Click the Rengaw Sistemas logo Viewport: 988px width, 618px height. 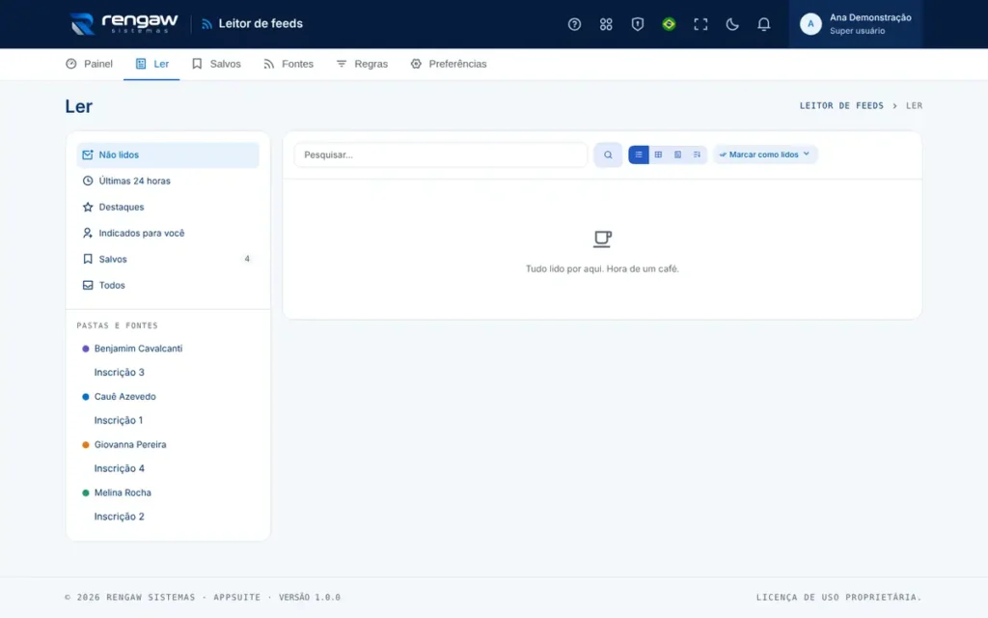click(x=123, y=24)
